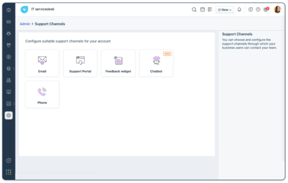Click the 'Support Channels' help panel heading
The width and height of the screenshot is (288, 183).
(237, 34)
